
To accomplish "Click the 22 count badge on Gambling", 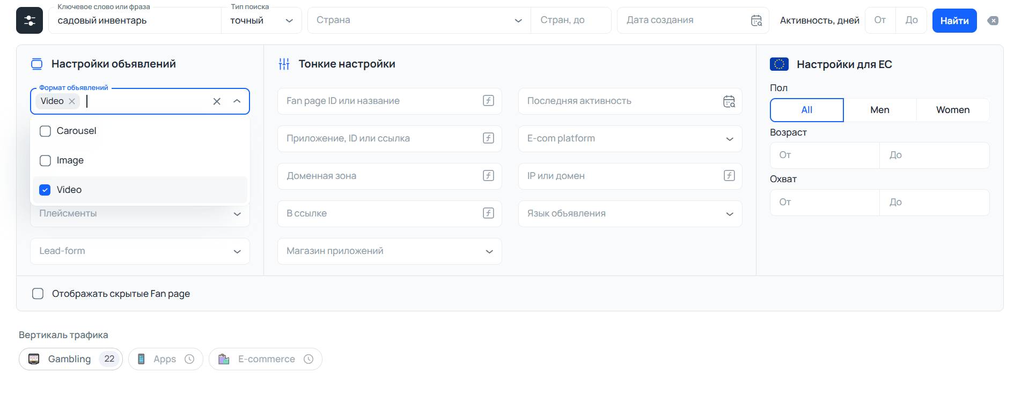I will [109, 359].
